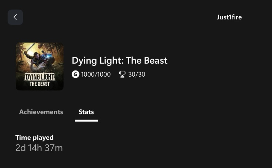Click the Gamerscore G icon
This screenshot has height=168, width=272.
click(x=75, y=74)
